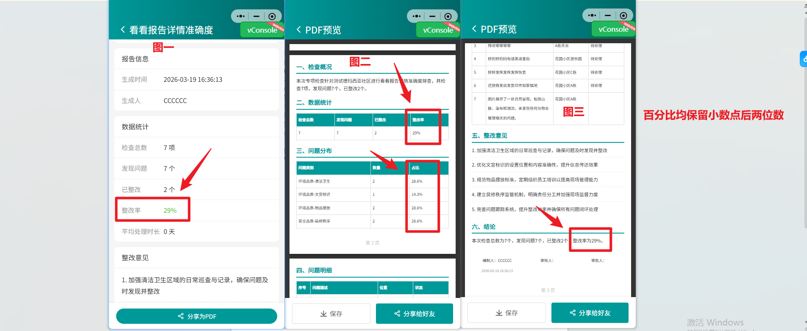Tap the 分享为PDF button
This screenshot has width=807, height=331.
(x=197, y=316)
